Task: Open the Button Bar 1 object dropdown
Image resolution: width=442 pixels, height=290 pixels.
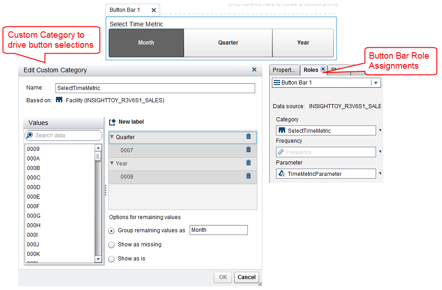Action: (376, 83)
